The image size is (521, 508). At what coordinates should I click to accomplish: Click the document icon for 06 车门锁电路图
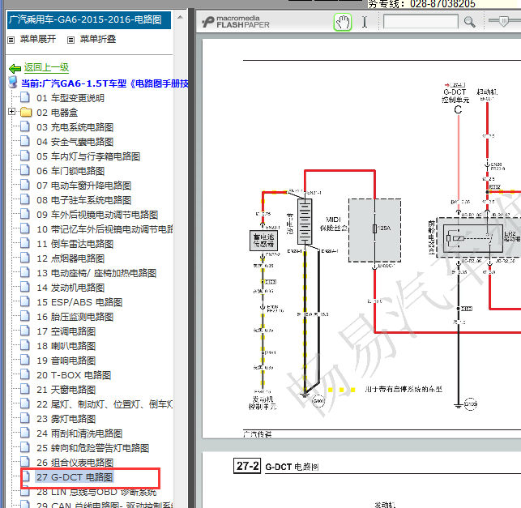click(x=25, y=170)
